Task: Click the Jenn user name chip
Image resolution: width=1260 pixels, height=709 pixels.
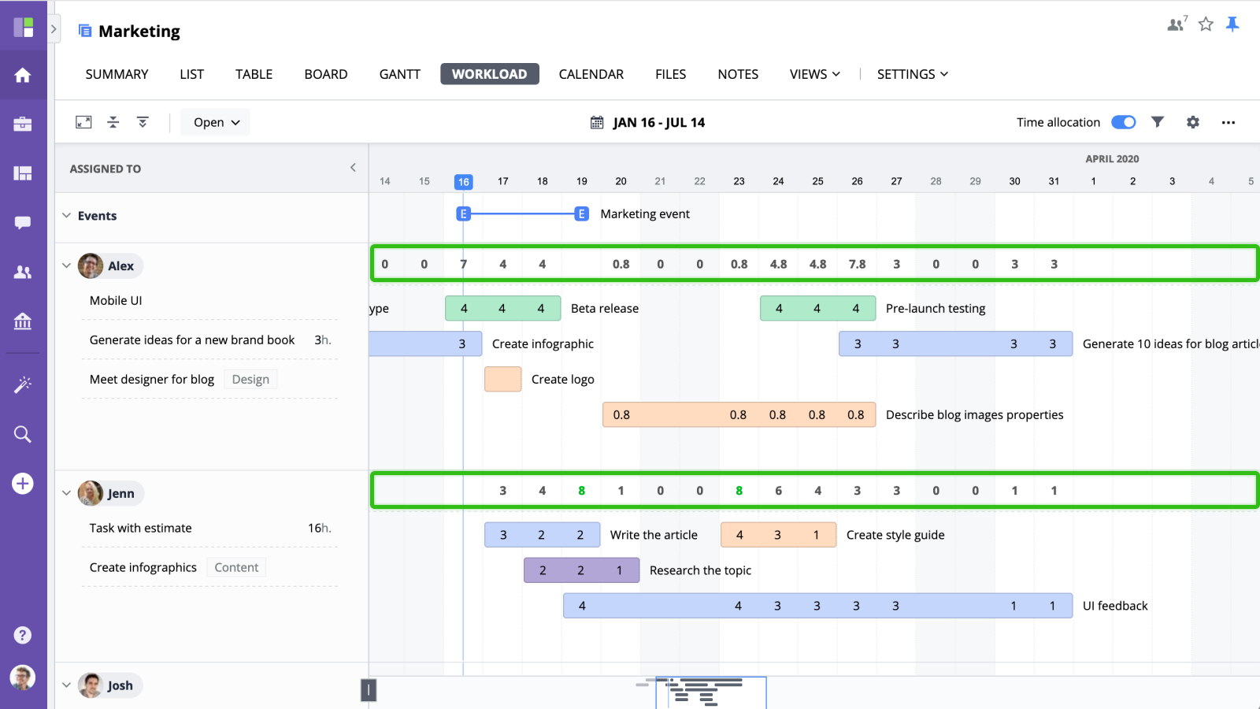Action: click(x=110, y=493)
